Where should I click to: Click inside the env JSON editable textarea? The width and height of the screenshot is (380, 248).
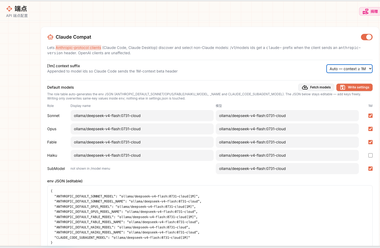click(210, 216)
